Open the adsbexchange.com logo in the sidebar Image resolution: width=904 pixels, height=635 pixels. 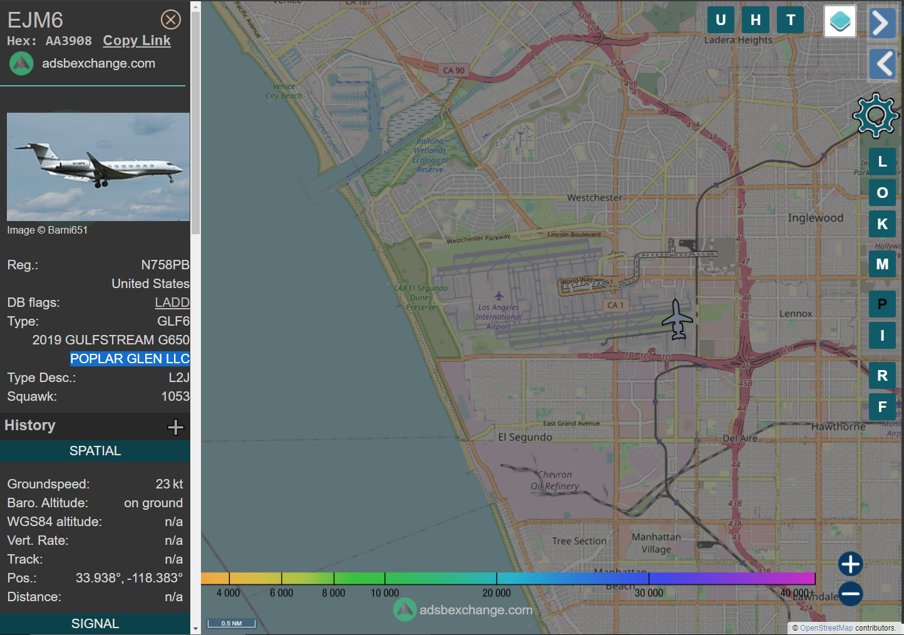pyautogui.click(x=21, y=64)
